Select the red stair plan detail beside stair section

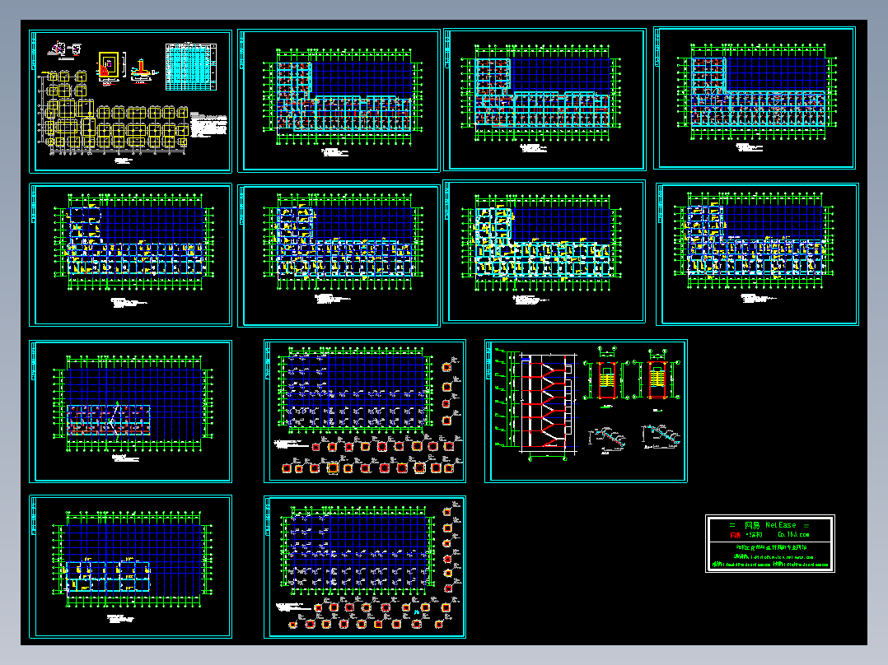pos(606,379)
